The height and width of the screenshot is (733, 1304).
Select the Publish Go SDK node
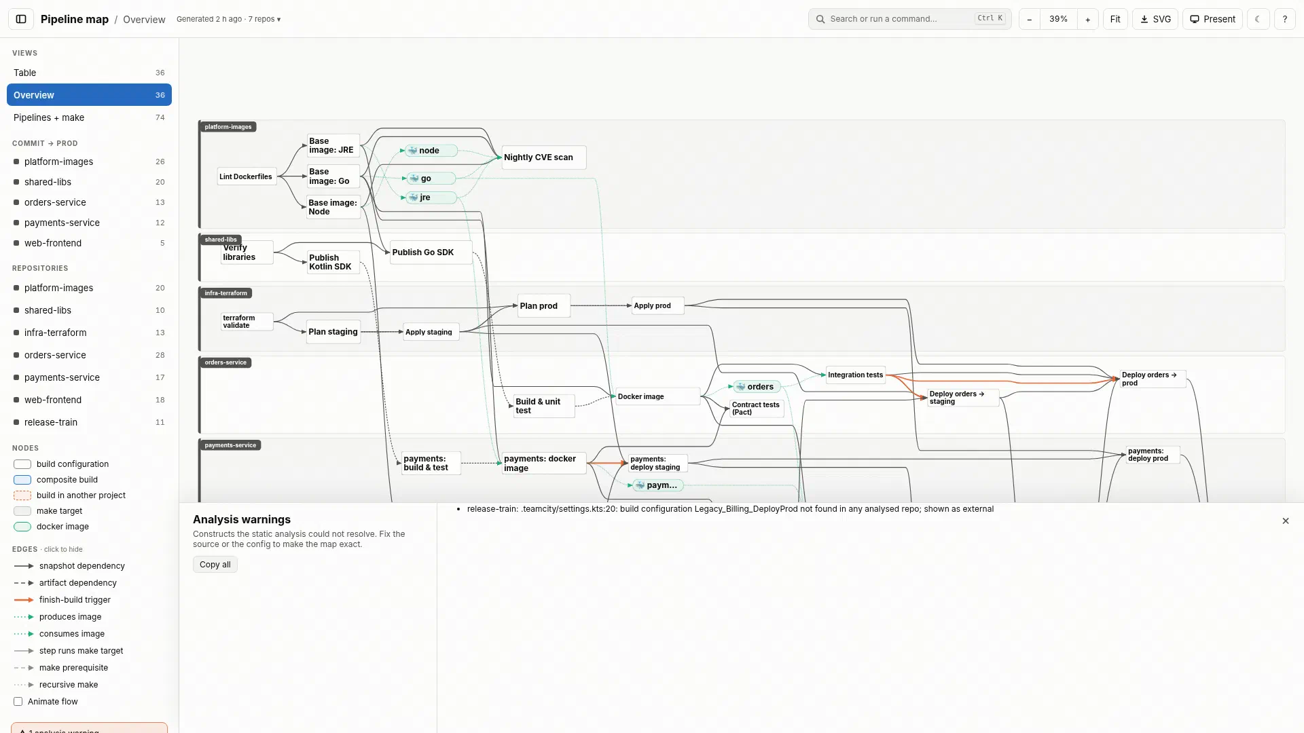point(431,252)
